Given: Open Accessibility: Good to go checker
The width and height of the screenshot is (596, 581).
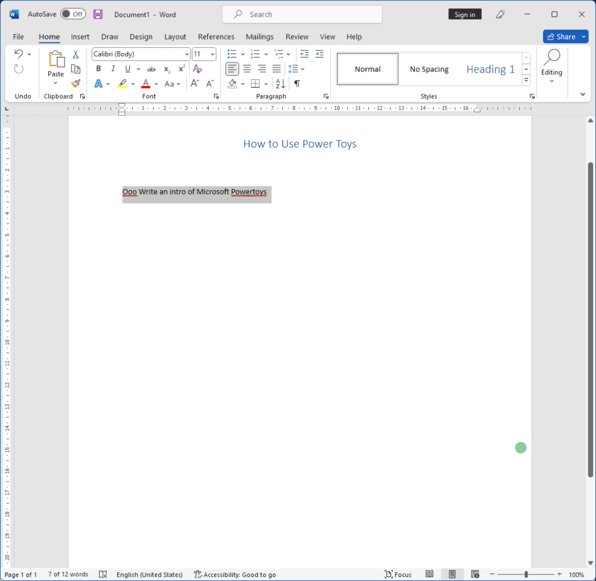Looking at the screenshot, I should click(235, 574).
